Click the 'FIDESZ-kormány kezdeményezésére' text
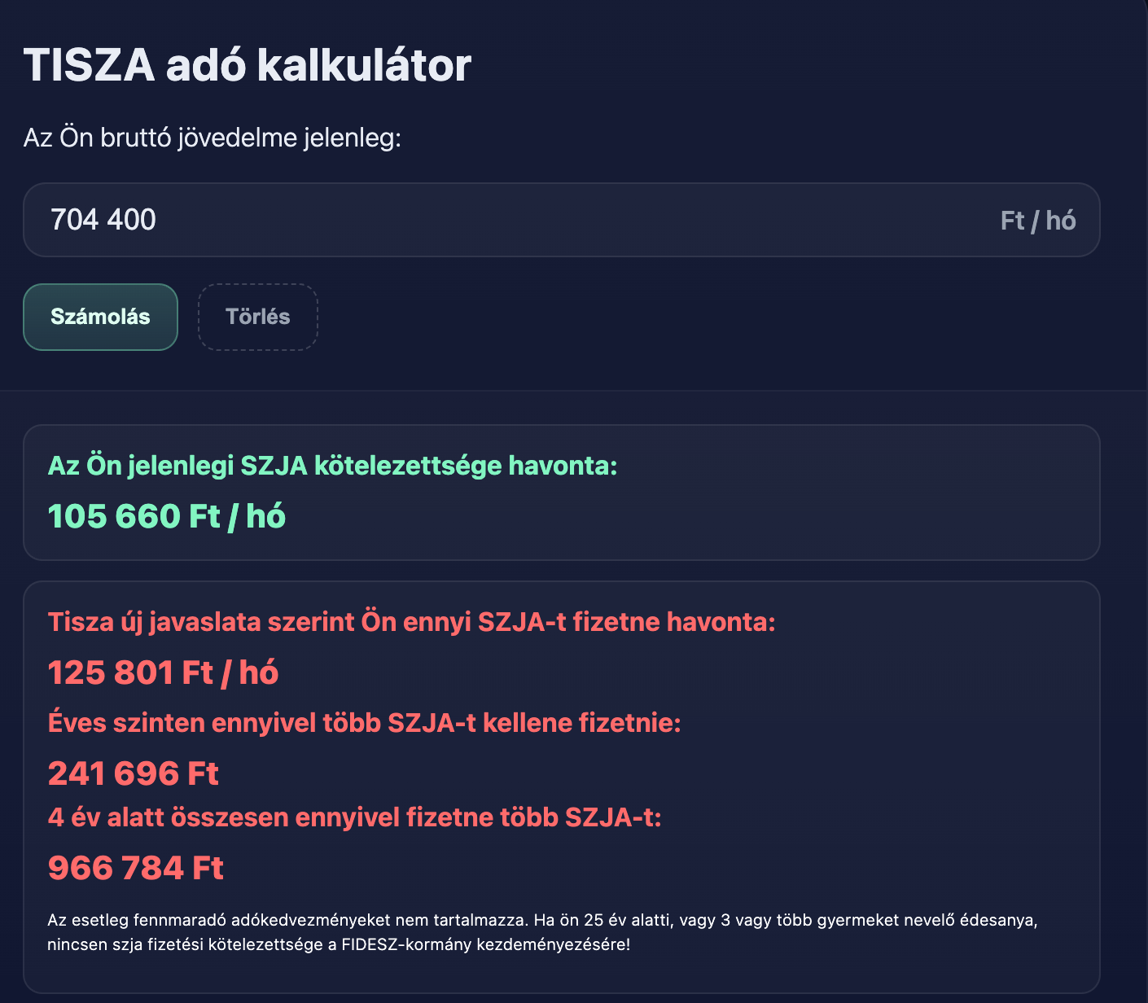The width and height of the screenshot is (1148, 1003). pyautogui.click(x=485, y=945)
